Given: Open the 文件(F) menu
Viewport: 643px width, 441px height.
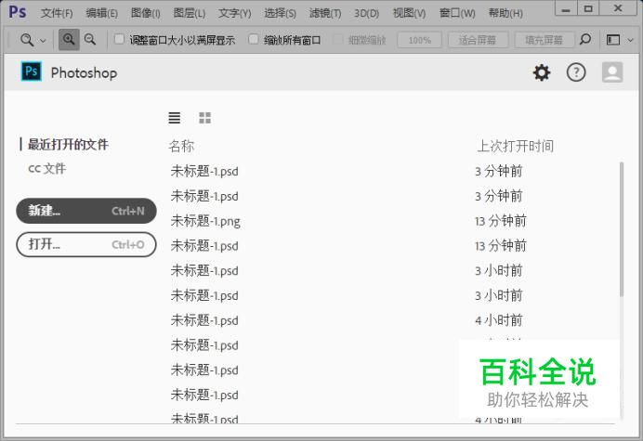Looking at the screenshot, I should pyautogui.click(x=57, y=14).
